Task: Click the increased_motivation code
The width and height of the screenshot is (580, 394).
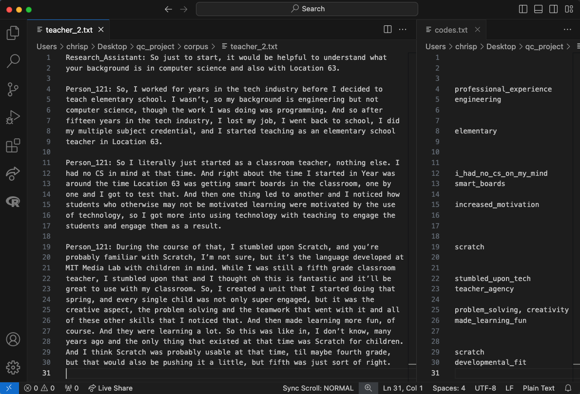Action: point(497,205)
